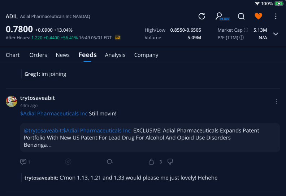The width and height of the screenshot is (286, 196).
Task: Show P/E (TTM) info icon
Action: point(242,37)
